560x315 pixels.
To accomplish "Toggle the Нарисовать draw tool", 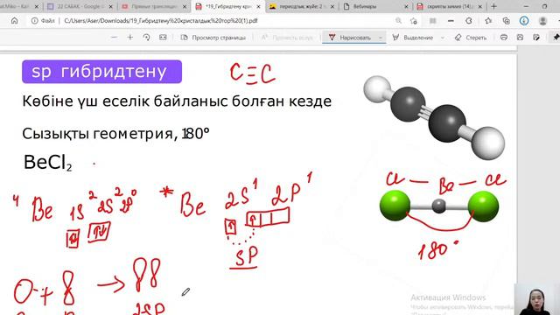I will pos(350,38).
